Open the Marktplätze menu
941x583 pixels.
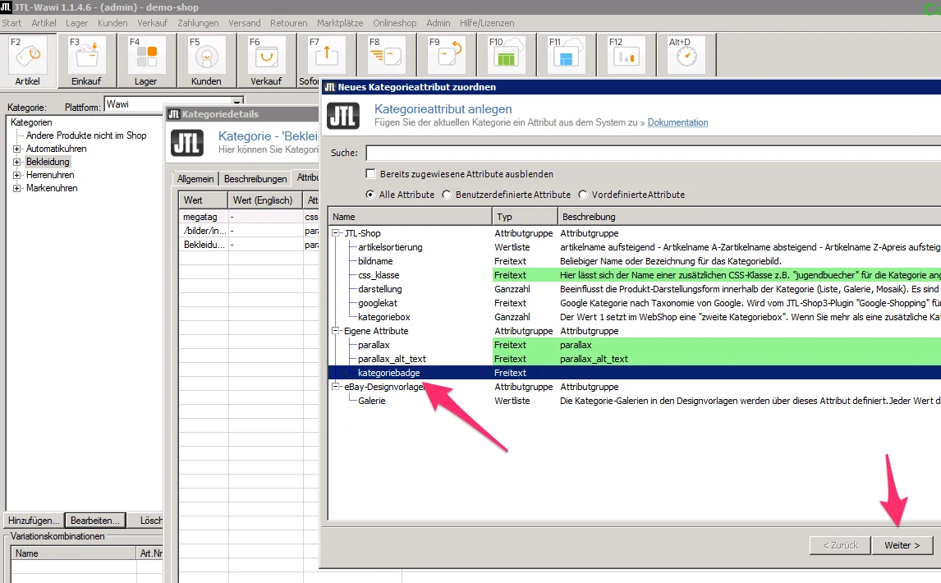pos(340,23)
